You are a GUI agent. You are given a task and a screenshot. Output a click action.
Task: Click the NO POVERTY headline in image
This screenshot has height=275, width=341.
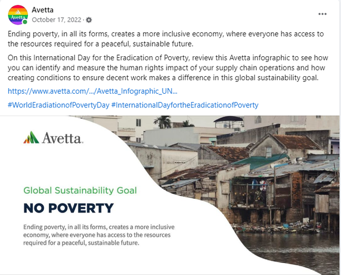tap(68, 207)
